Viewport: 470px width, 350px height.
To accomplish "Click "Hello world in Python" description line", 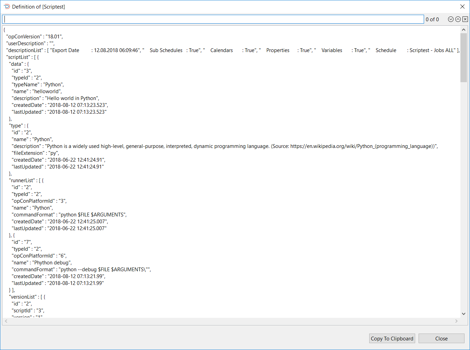I will tap(56, 98).
